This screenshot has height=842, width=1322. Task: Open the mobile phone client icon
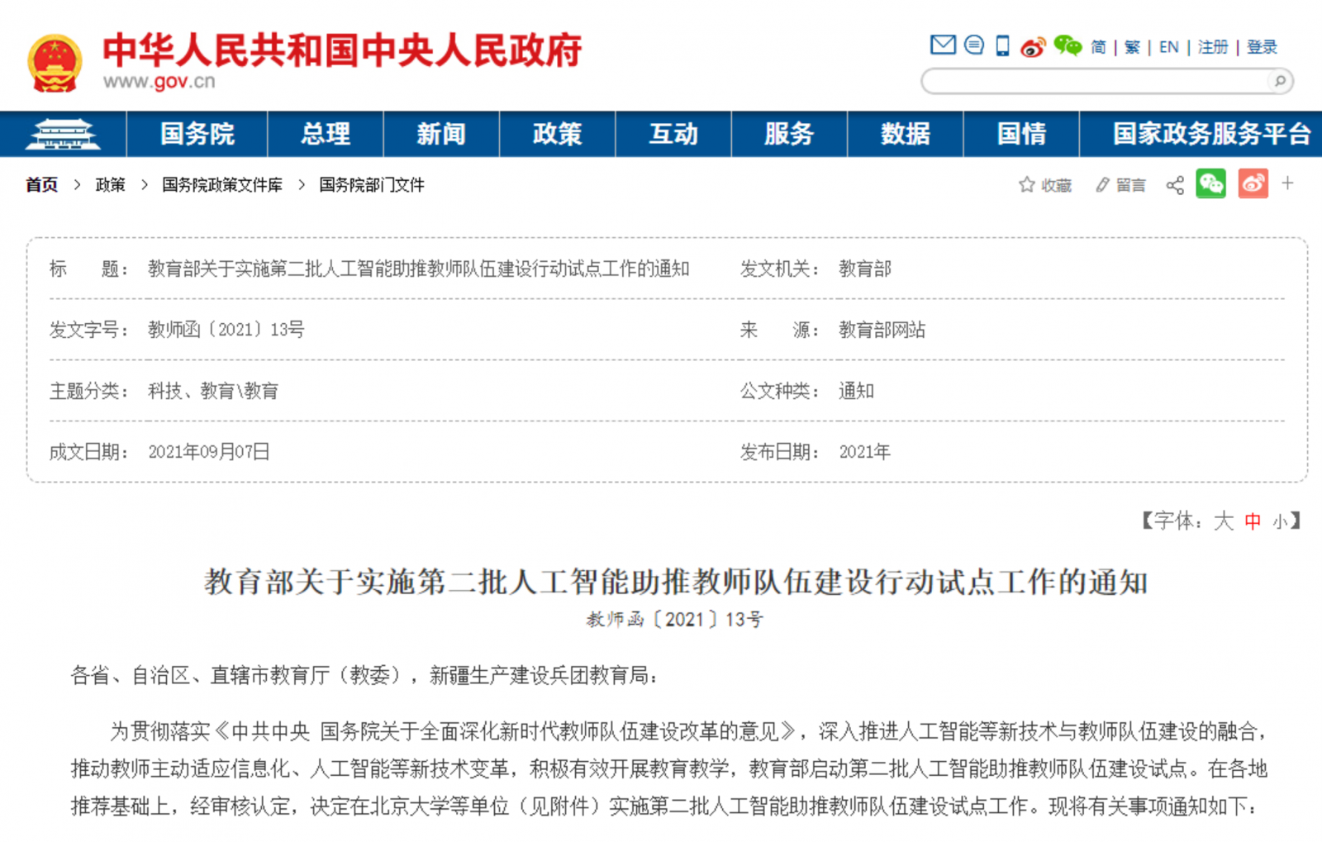click(x=1002, y=45)
